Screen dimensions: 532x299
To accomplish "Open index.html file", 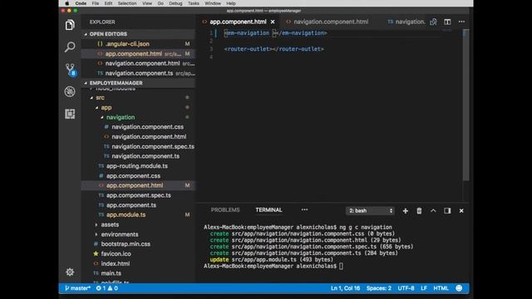I will click(139, 264).
